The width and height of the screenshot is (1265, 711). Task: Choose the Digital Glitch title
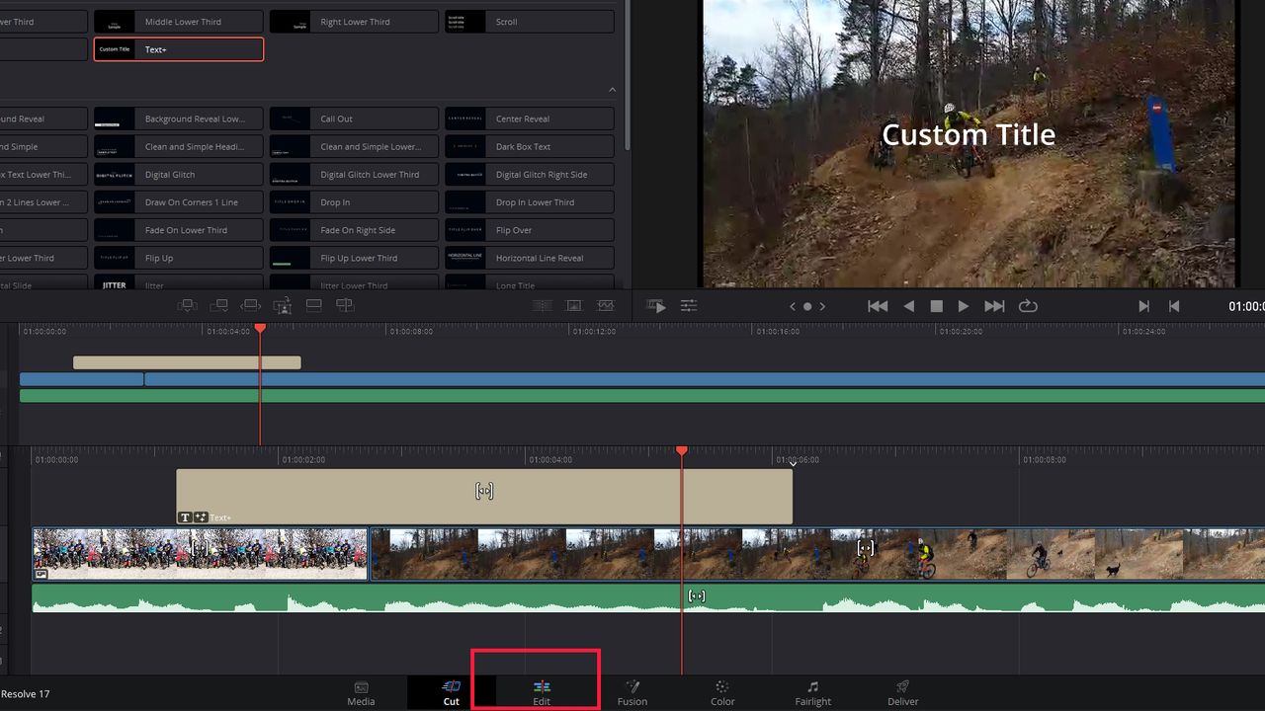[x=178, y=174]
